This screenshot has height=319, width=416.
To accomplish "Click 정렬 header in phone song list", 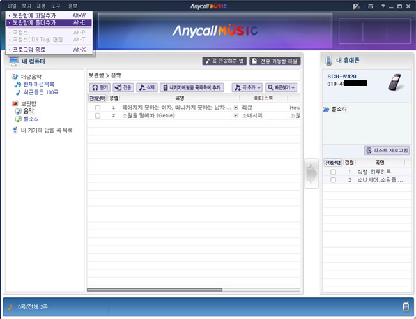I will click(350, 163).
